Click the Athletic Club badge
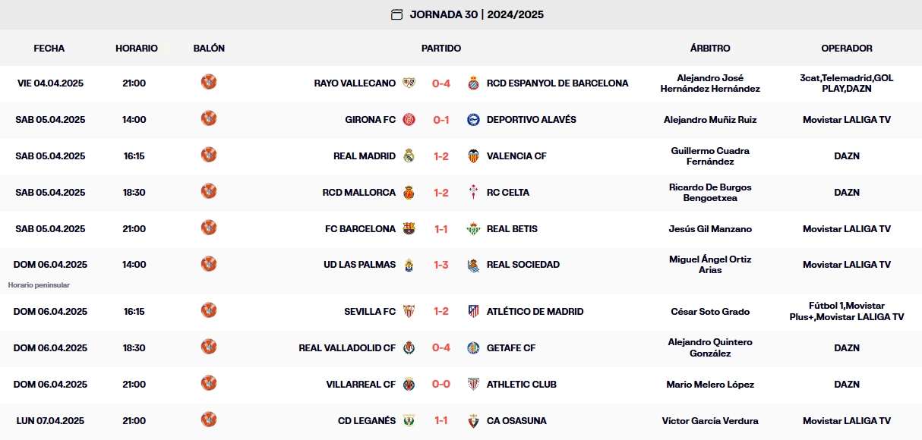The width and height of the screenshot is (922, 440). 472,384
